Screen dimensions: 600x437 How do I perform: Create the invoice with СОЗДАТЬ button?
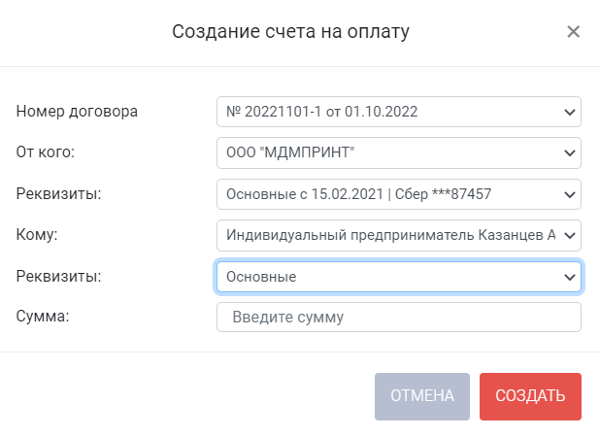point(530,396)
